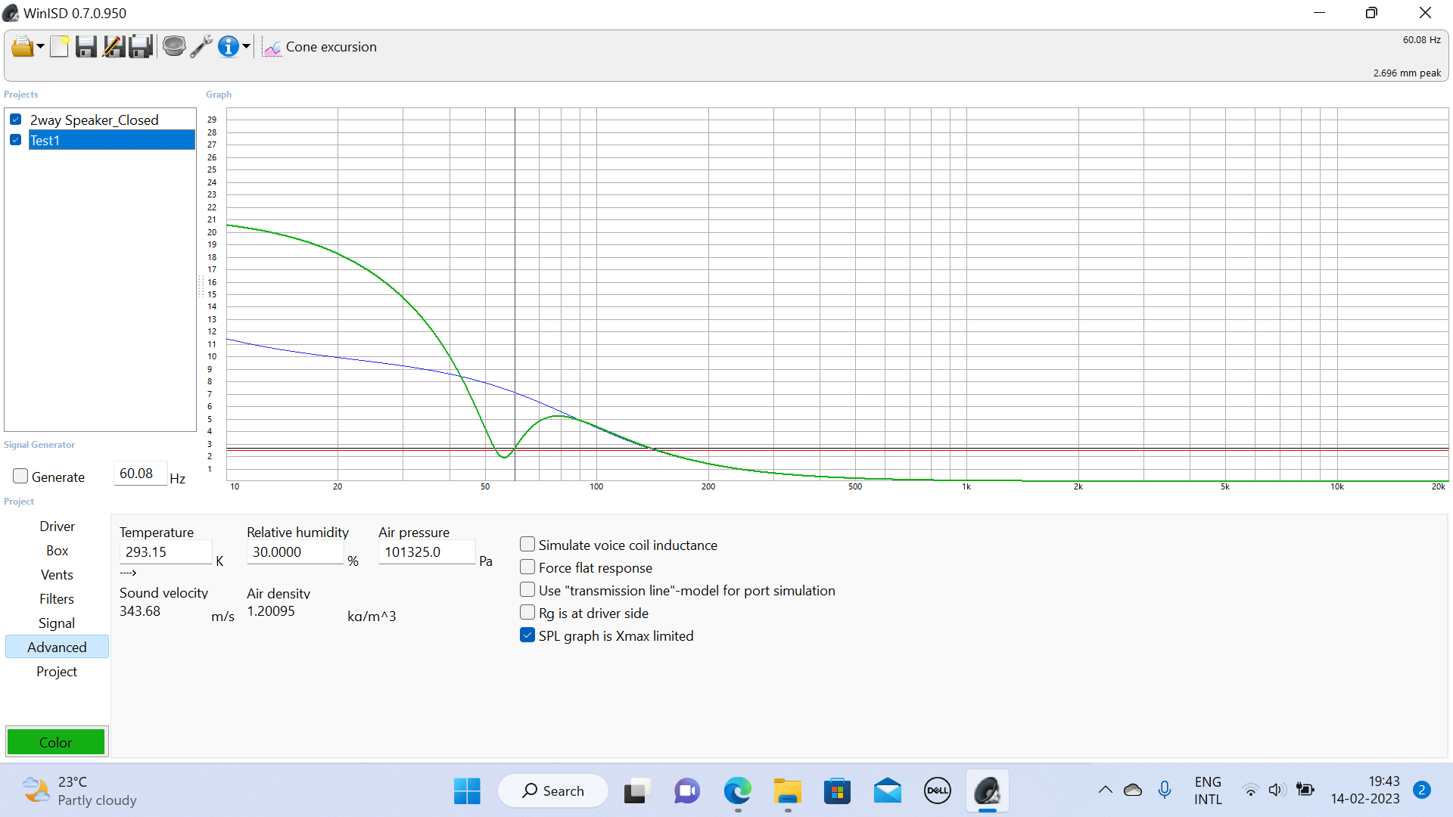This screenshot has width=1453, height=817.
Task: Open the Chat app on the taskbar
Action: (x=687, y=791)
